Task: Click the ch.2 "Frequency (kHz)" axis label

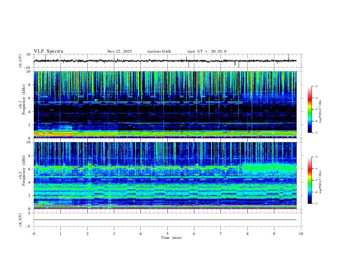Action: pyautogui.click(x=24, y=170)
